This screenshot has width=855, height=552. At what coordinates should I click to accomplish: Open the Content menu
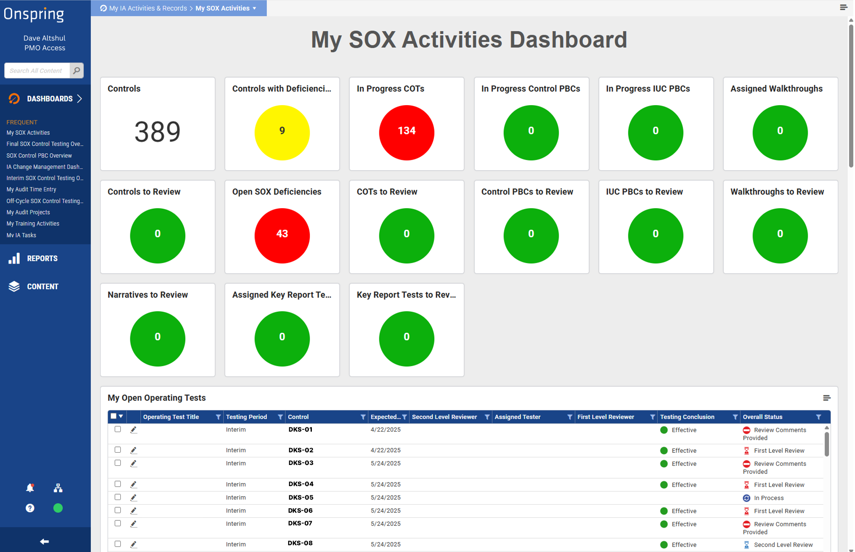click(42, 286)
